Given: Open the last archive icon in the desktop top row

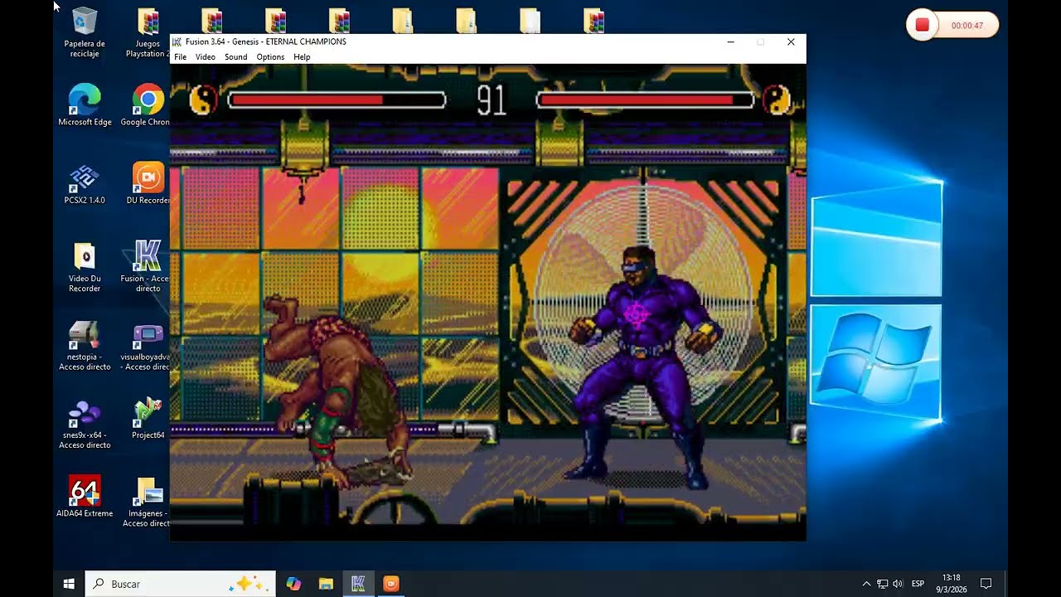Looking at the screenshot, I should pos(594,22).
